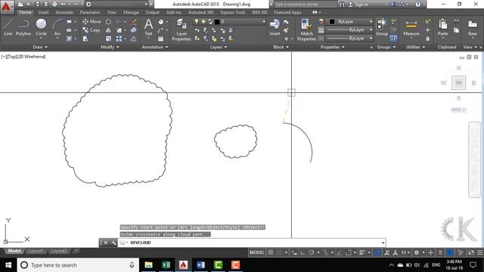Expand the Modify panel

110,47
